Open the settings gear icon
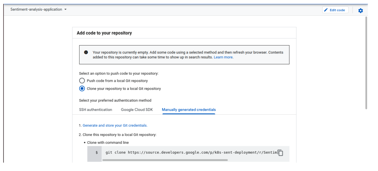 [360, 10]
